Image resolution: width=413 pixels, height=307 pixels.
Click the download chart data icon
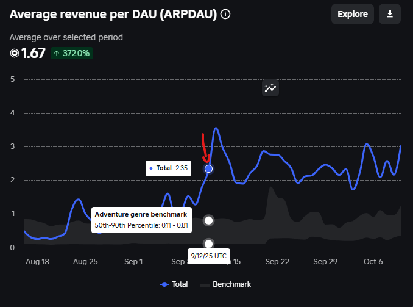coord(390,14)
